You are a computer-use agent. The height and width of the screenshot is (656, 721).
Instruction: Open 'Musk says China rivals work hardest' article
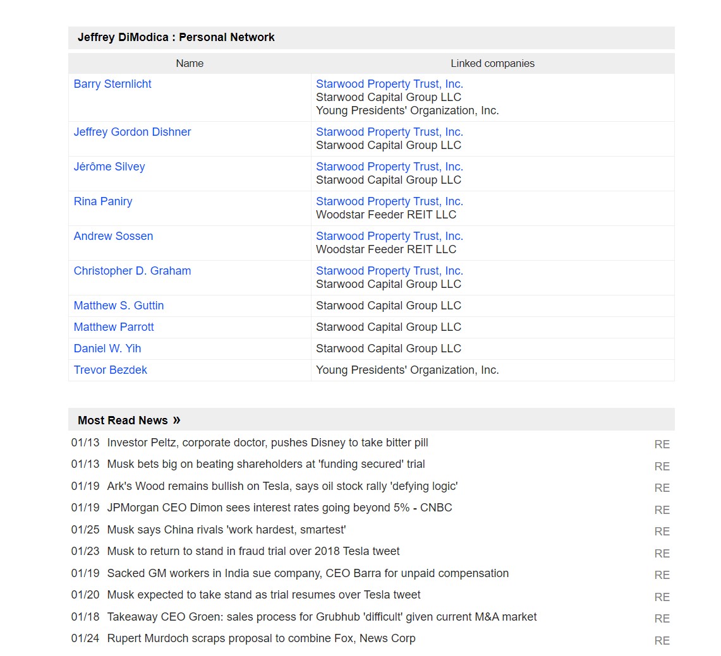226,530
